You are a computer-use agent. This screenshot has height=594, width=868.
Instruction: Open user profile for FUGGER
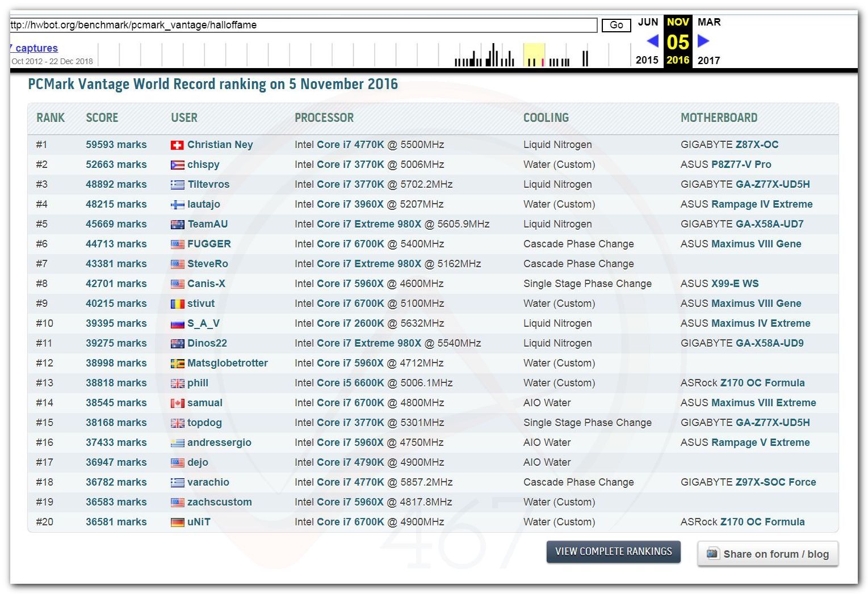209,244
